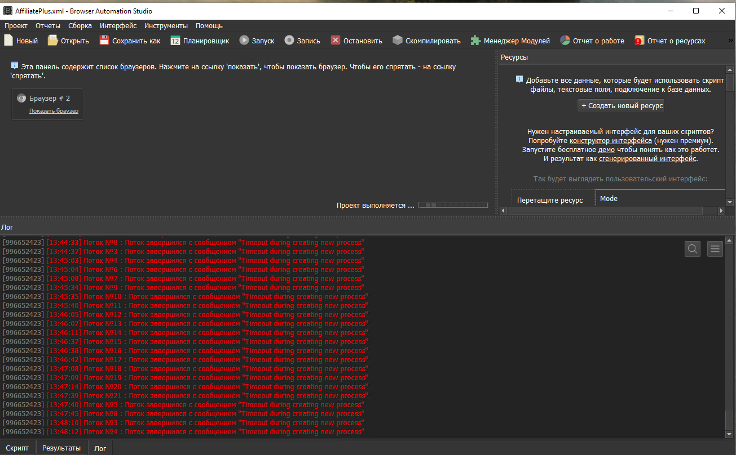Click the New project toolbar icon
Image resolution: width=736 pixels, height=455 pixels.
(8, 41)
